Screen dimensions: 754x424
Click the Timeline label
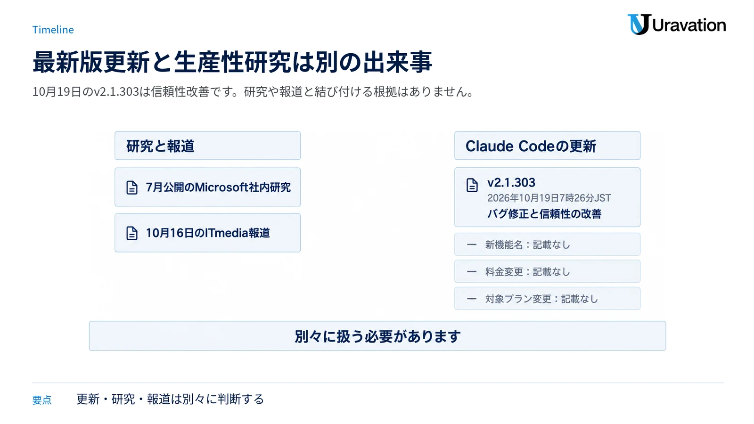point(53,30)
